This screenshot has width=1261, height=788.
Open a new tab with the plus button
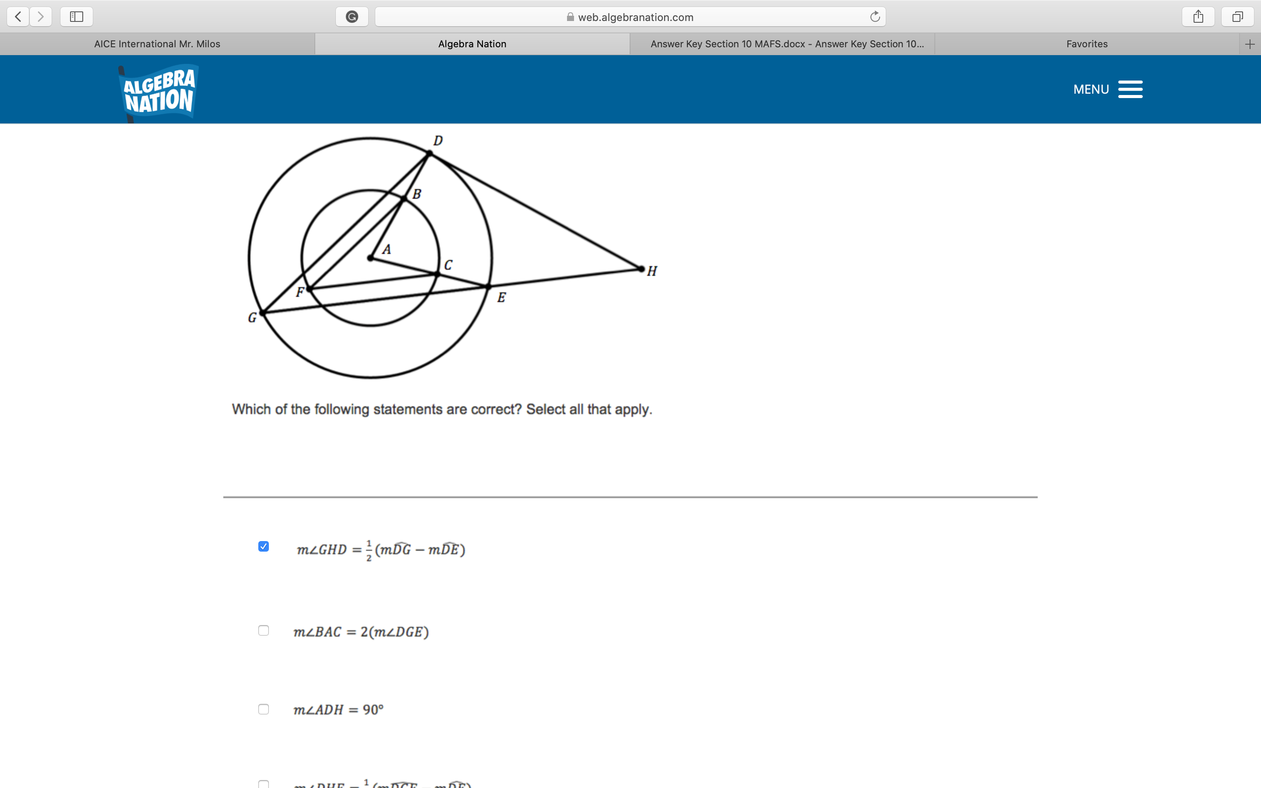(x=1250, y=44)
